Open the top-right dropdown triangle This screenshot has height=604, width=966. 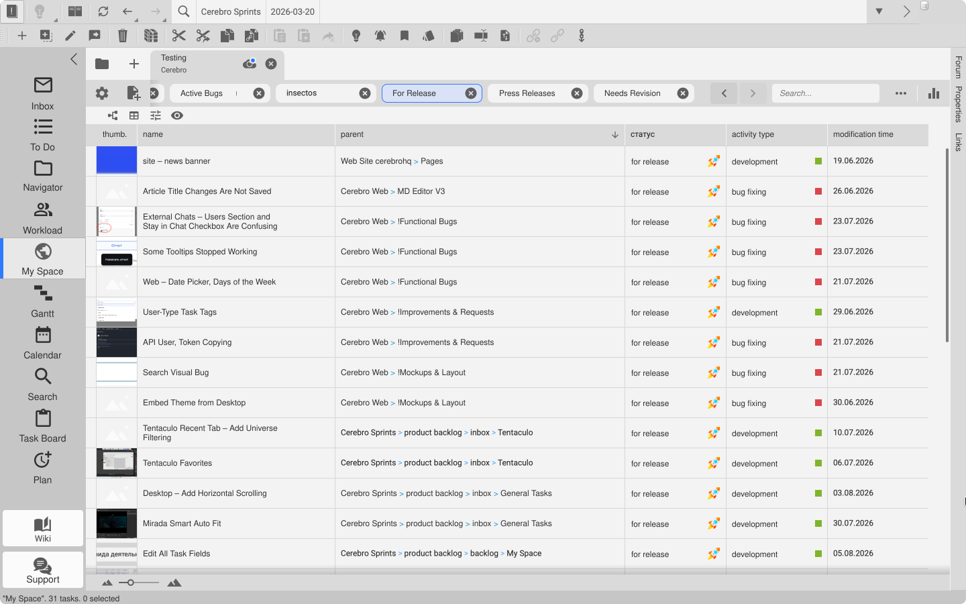coord(879,11)
